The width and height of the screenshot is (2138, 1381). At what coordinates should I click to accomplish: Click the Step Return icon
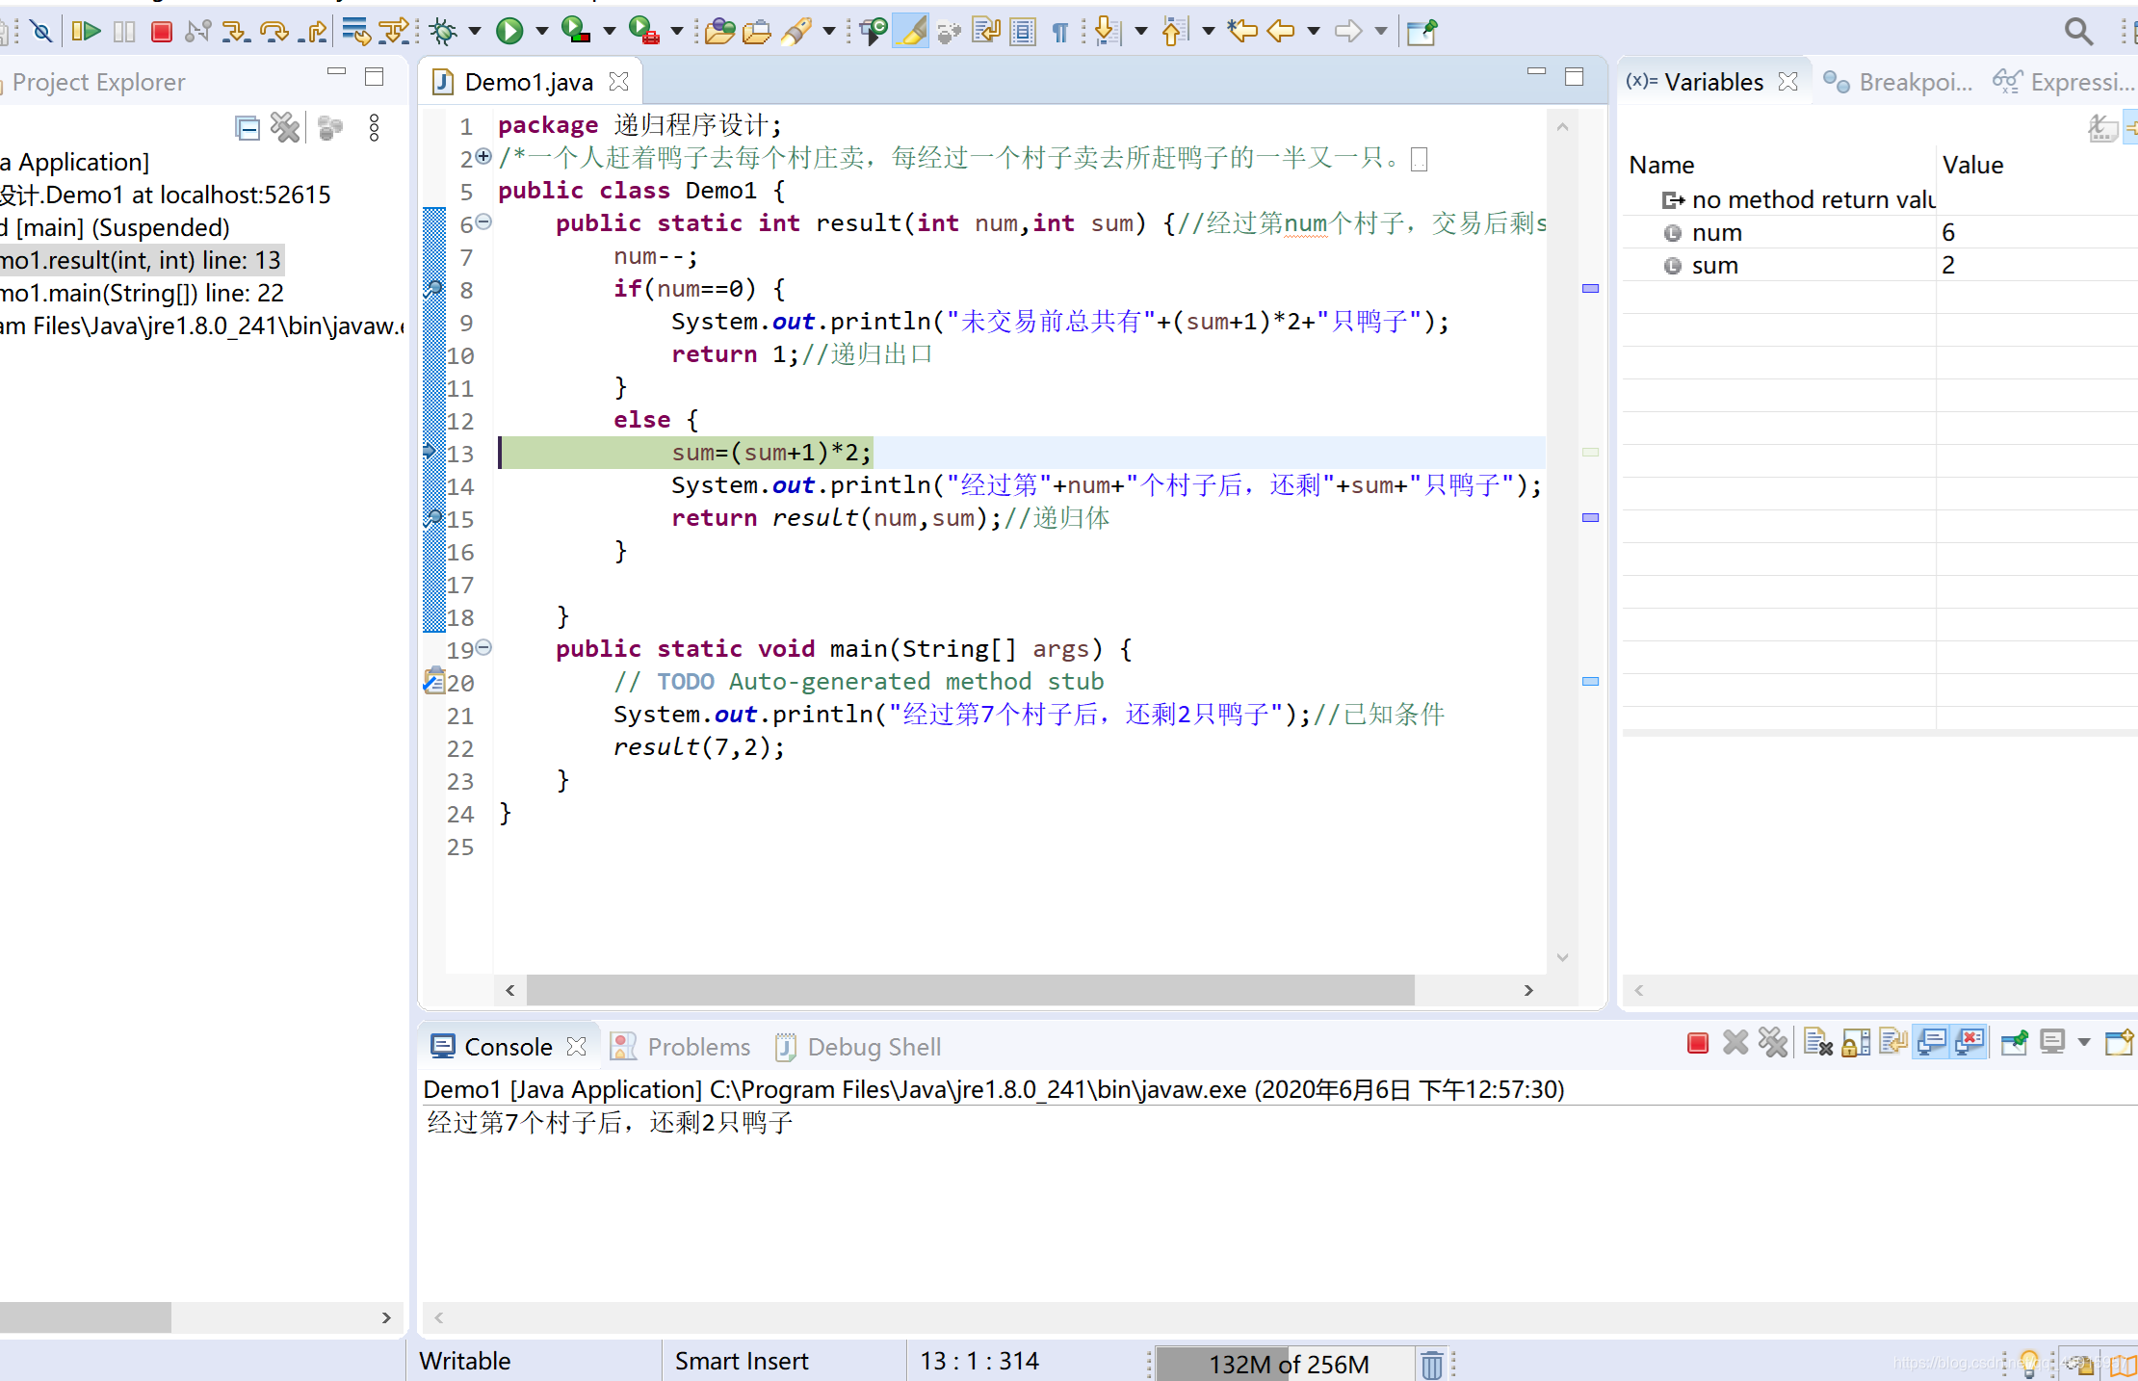(x=313, y=32)
